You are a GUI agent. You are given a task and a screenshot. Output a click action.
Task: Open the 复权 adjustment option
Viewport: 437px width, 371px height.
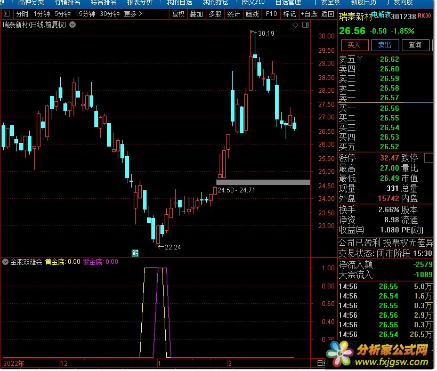[x=179, y=14]
